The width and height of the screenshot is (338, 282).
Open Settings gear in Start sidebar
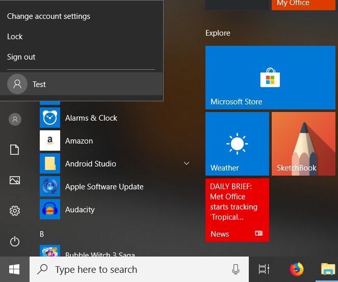pyautogui.click(x=15, y=211)
